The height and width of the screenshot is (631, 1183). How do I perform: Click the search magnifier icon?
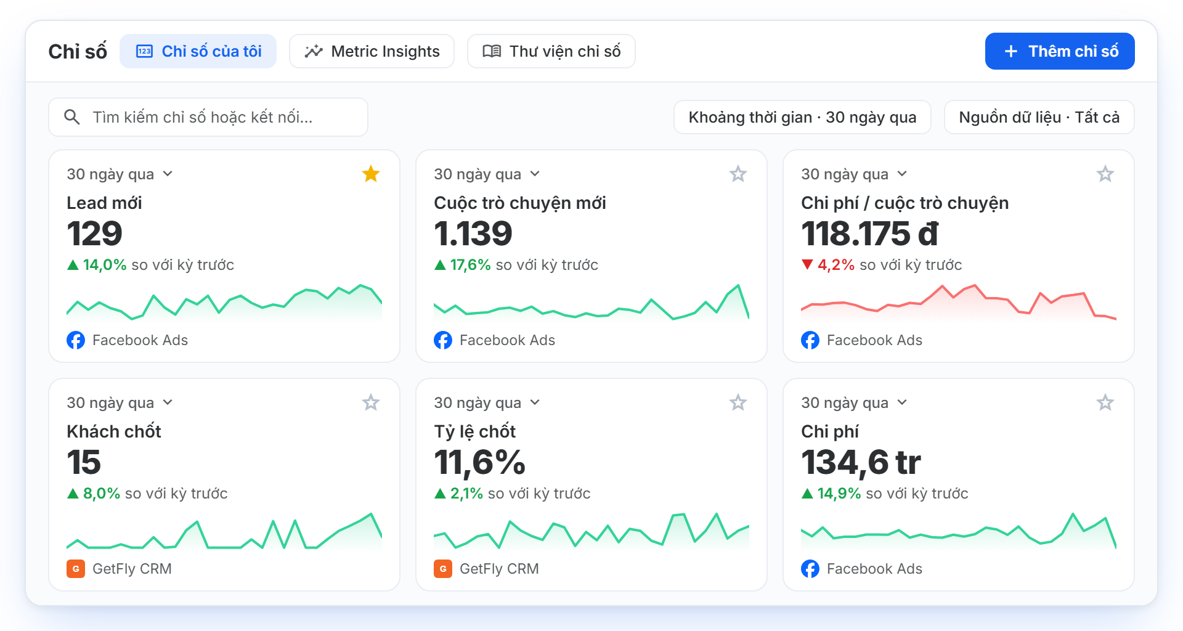(x=72, y=117)
